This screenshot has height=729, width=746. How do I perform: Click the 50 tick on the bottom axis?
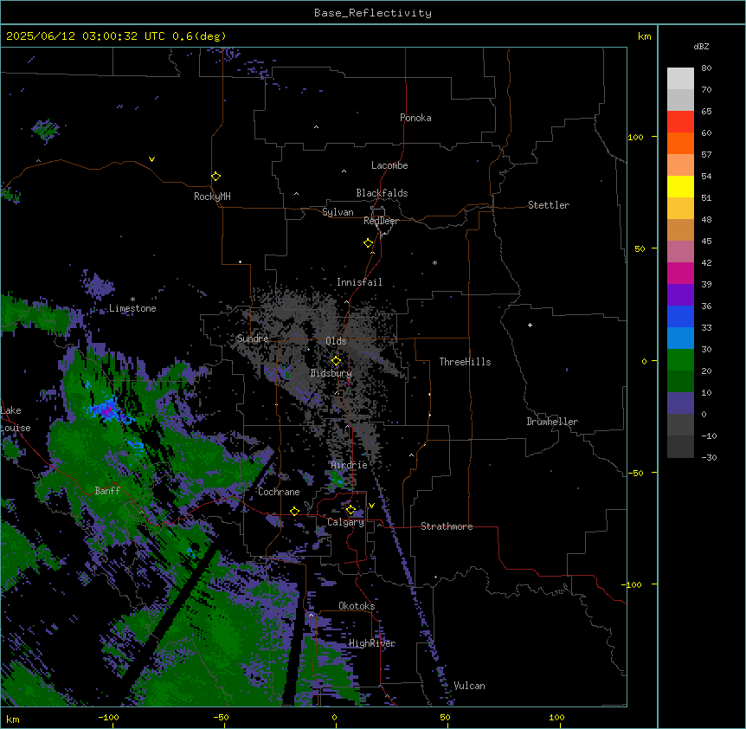coord(445,717)
